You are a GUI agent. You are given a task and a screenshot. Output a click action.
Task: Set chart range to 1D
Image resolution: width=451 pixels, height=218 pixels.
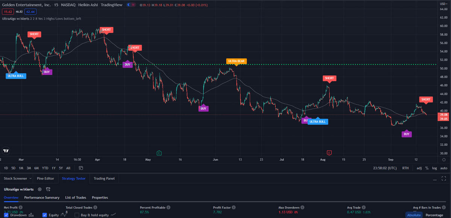click(6, 168)
